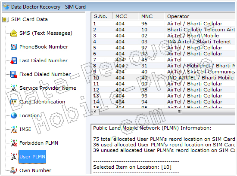Click 'Selected Item on Location: [10]' text

(132, 167)
